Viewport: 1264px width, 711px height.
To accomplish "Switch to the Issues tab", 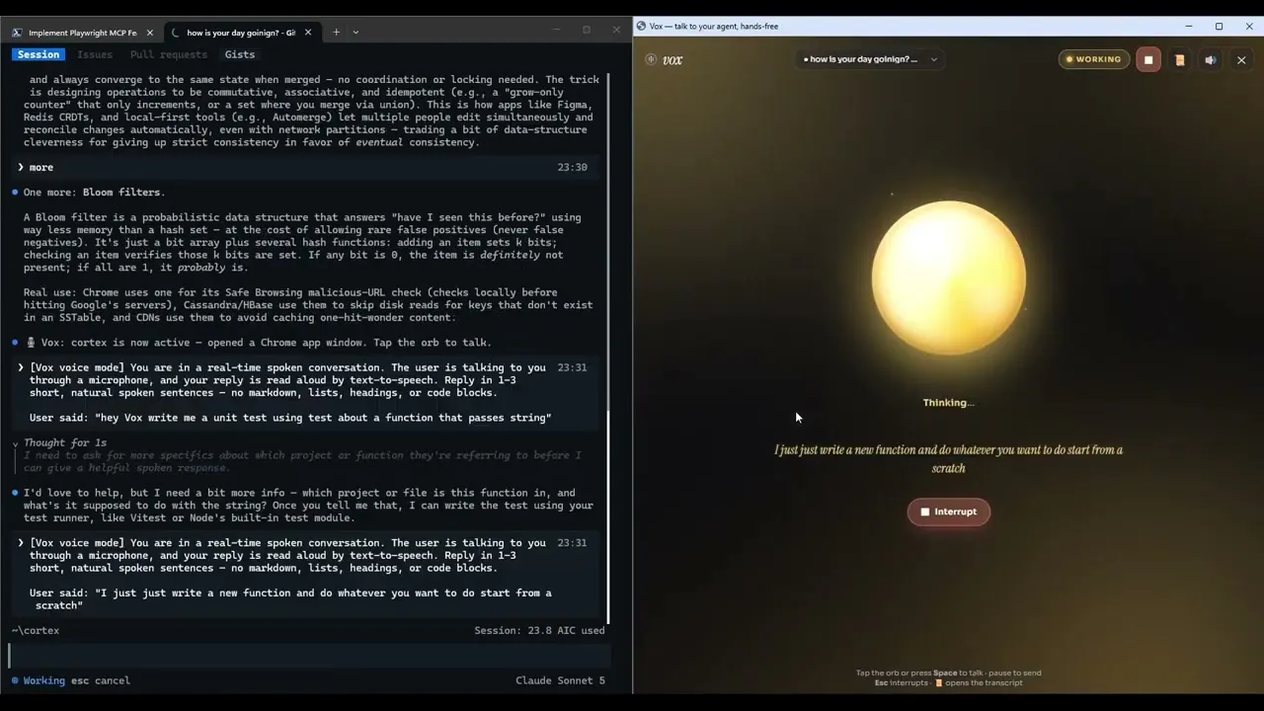I will (95, 54).
